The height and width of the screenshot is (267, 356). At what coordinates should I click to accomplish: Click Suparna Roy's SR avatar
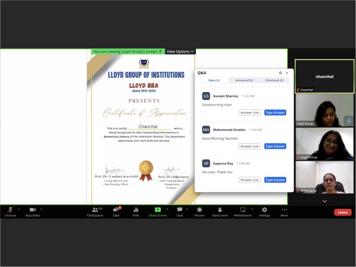[x=206, y=163]
